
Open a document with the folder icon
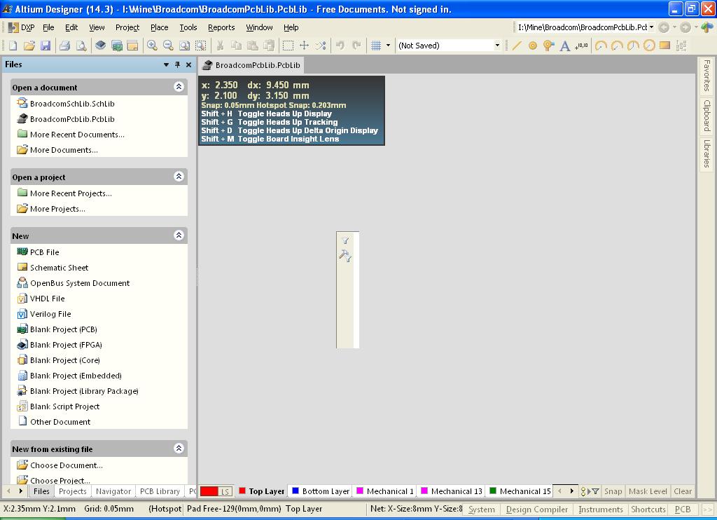[29, 46]
